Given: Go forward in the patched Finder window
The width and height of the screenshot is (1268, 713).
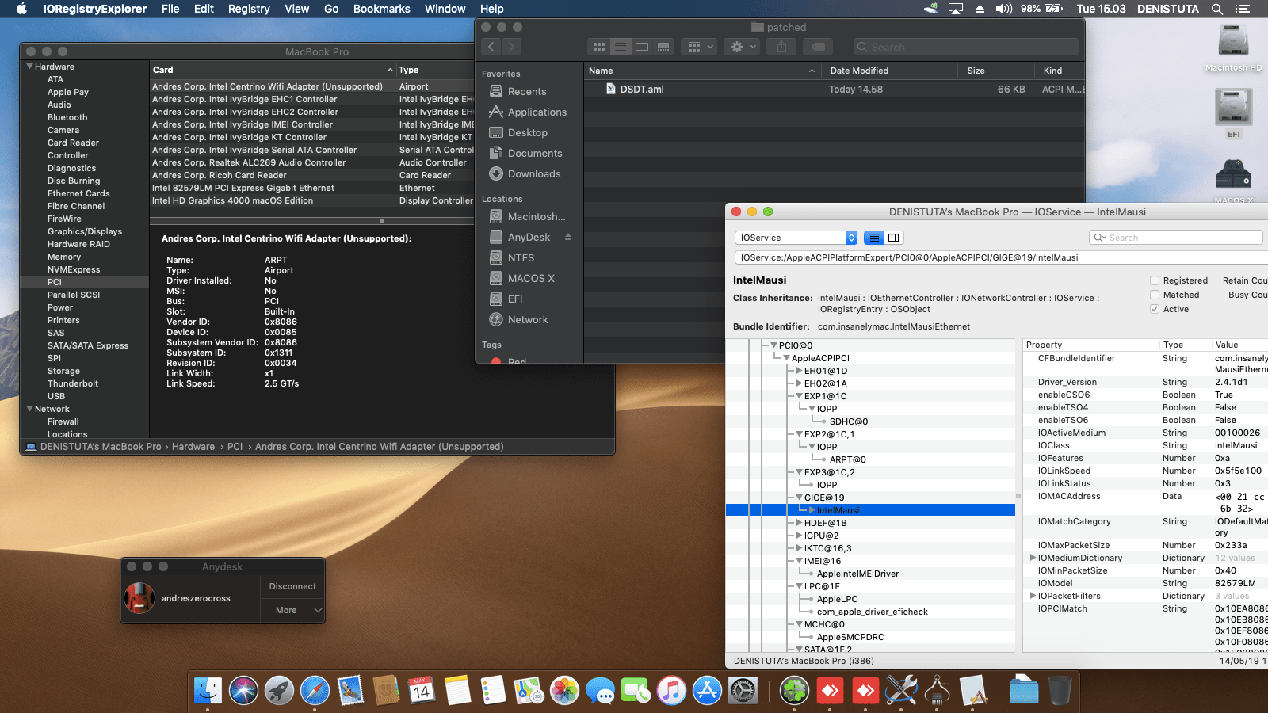Looking at the screenshot, I should [512, 47].
